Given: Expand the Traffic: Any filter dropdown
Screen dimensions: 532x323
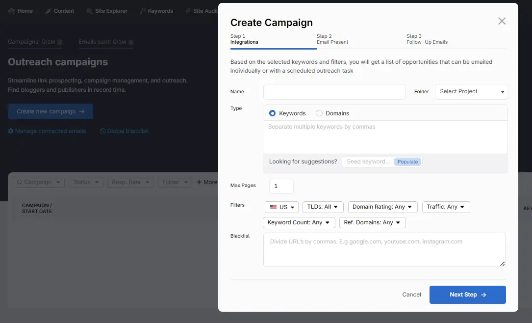Looking at the screenshot, I should coord(446,207).
